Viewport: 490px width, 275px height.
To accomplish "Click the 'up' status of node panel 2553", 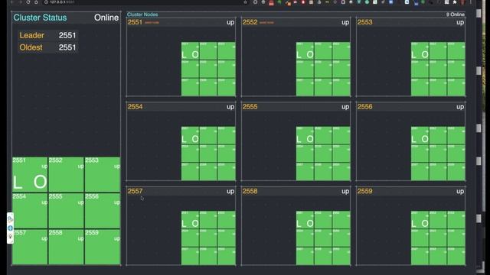I will click(460, 22).
